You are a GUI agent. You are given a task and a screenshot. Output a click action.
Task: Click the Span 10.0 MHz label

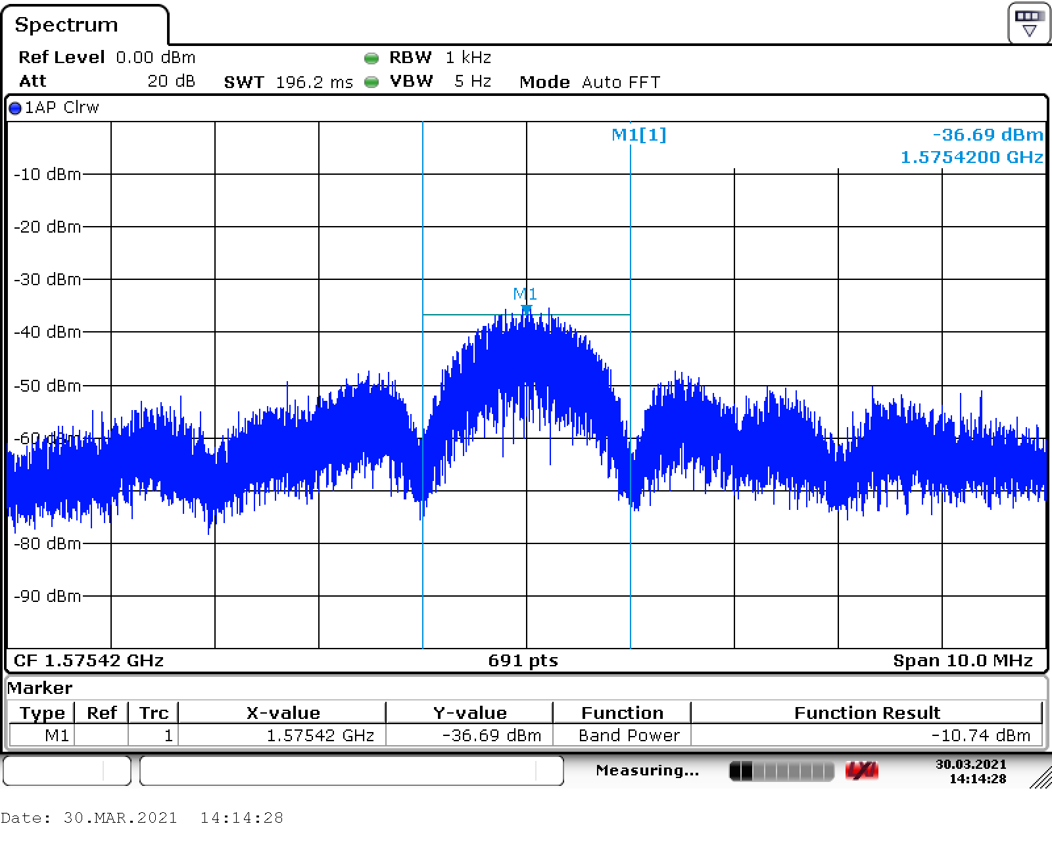[963, 660]
